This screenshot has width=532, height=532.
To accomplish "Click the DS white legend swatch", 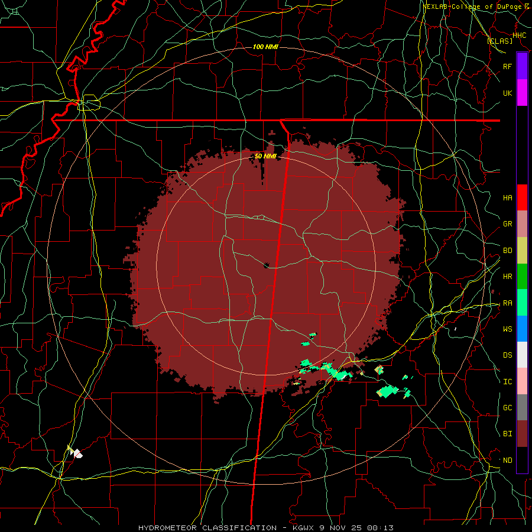I will [522, 355].
